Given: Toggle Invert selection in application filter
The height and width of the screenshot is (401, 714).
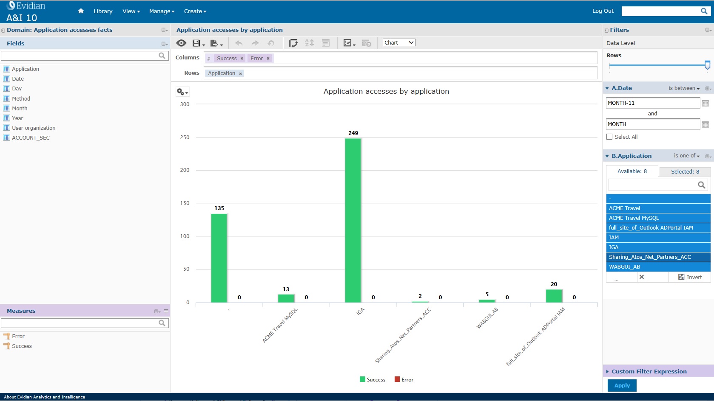Looking at the screenshot, I should click(690, 277).
